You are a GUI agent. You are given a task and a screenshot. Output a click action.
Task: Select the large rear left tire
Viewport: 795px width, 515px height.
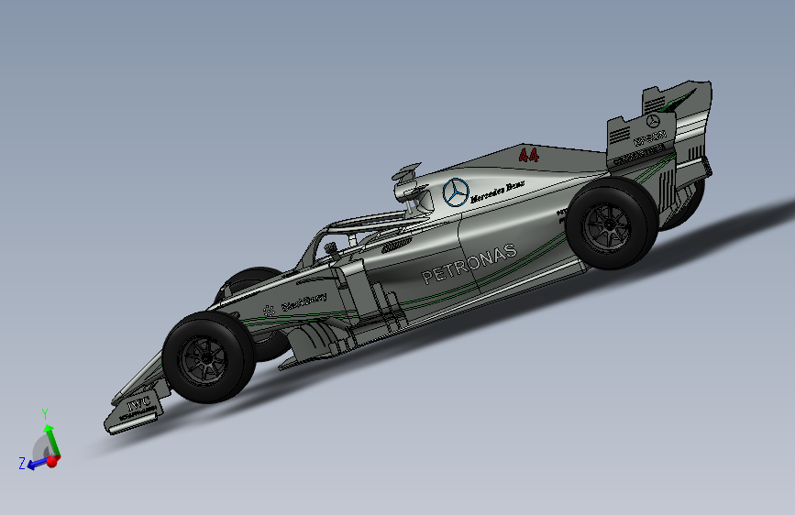612,223
